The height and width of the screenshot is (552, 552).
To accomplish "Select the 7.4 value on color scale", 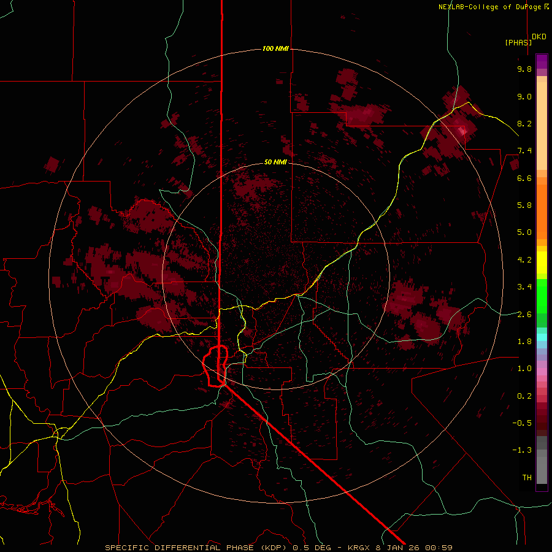I will [x=524, y=151].
